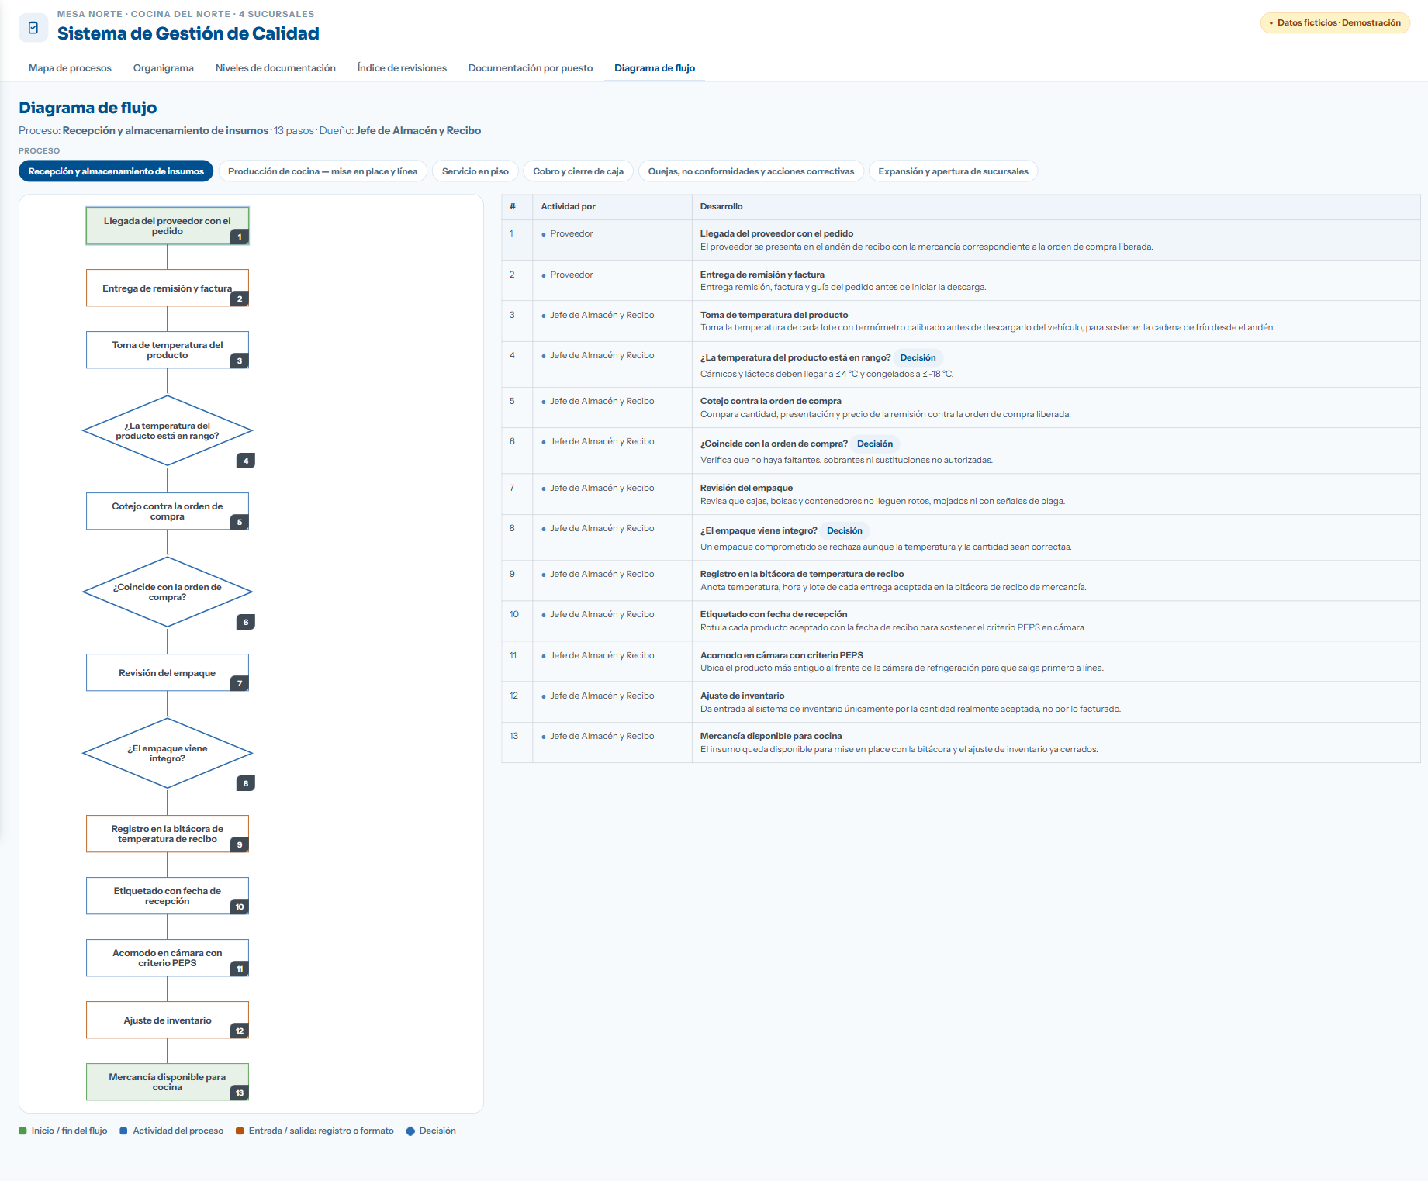This screenshot has height=1181, width=1428.
Task: Click table row 1 title Llegada del proveedor
Action: 776,233
